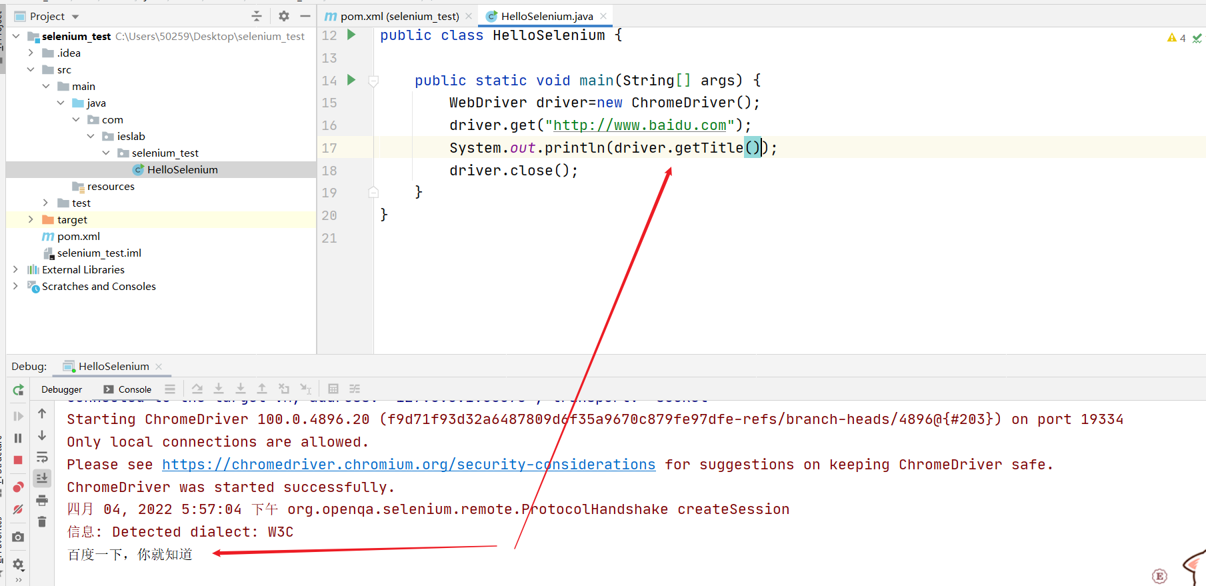This screenshot has width=1206, height=586.
Task: Run main method from line 14 gutter
Action: coord(351,80)
